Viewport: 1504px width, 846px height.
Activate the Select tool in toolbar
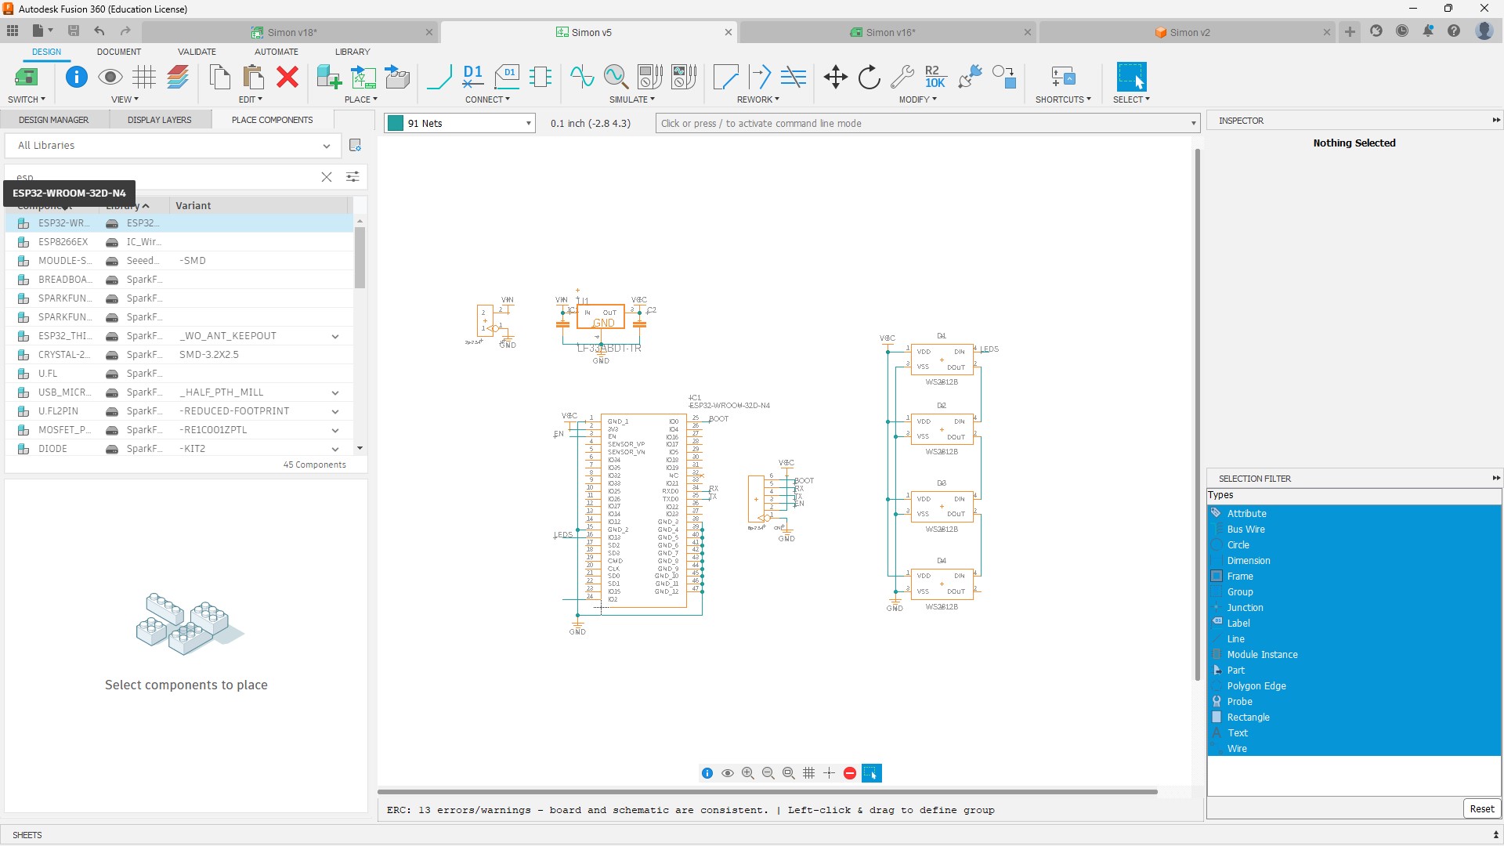click(1131, 77)
